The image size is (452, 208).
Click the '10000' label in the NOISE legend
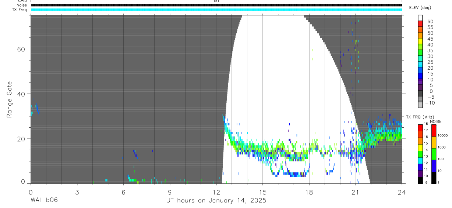click(443, 135)
